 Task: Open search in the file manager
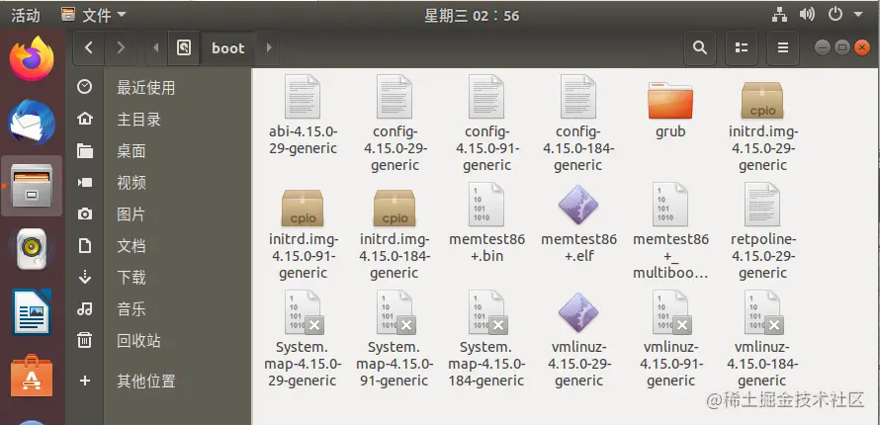[699, 48]
